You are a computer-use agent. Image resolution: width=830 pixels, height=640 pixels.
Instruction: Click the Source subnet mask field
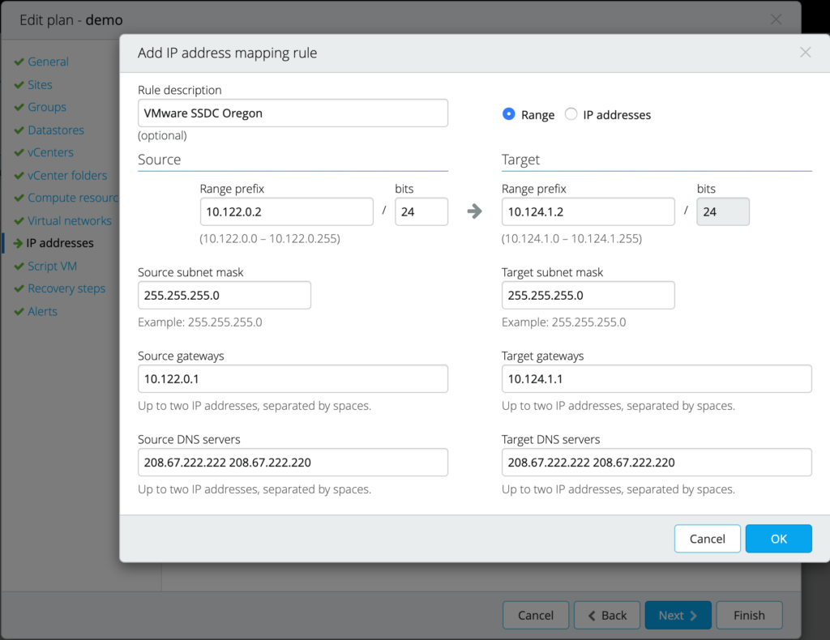(225, 295)
